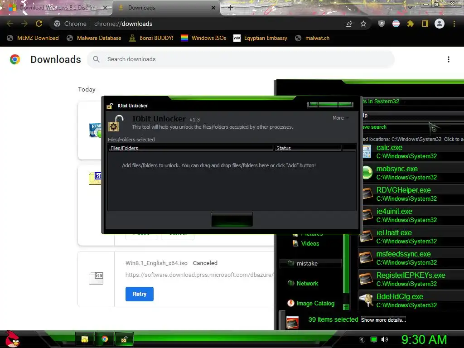This screenshot has height=348, width=464.
Task: Select RegisterIEPKEYs.exe in the file list
Action: click(411, 279)
